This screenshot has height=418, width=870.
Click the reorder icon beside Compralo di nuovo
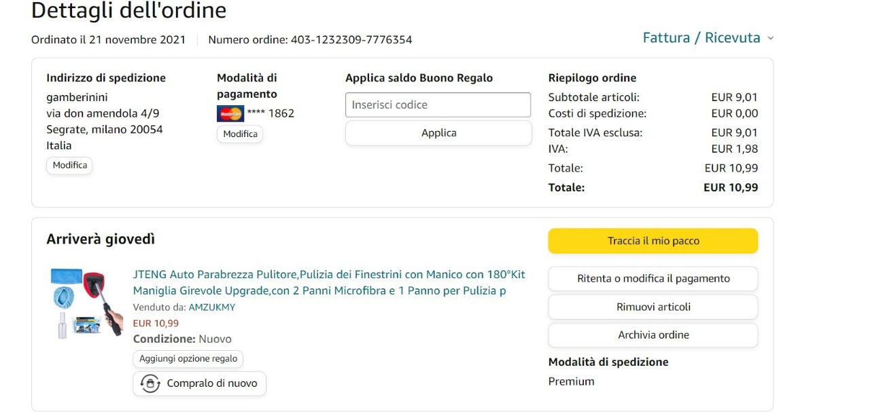[x=150, y=383]
